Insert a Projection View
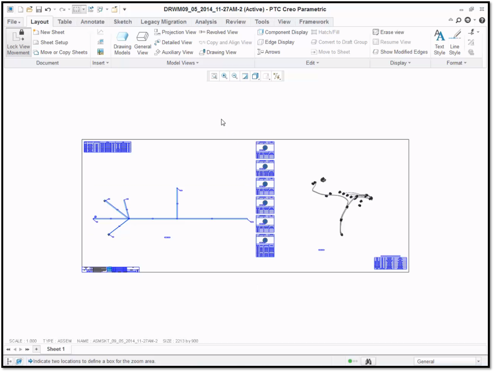 click(x=175, y=32)
